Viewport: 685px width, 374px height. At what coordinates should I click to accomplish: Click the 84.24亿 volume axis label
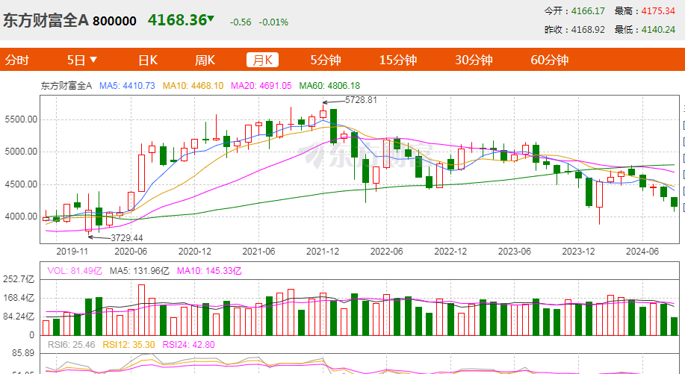coord(19,317)
